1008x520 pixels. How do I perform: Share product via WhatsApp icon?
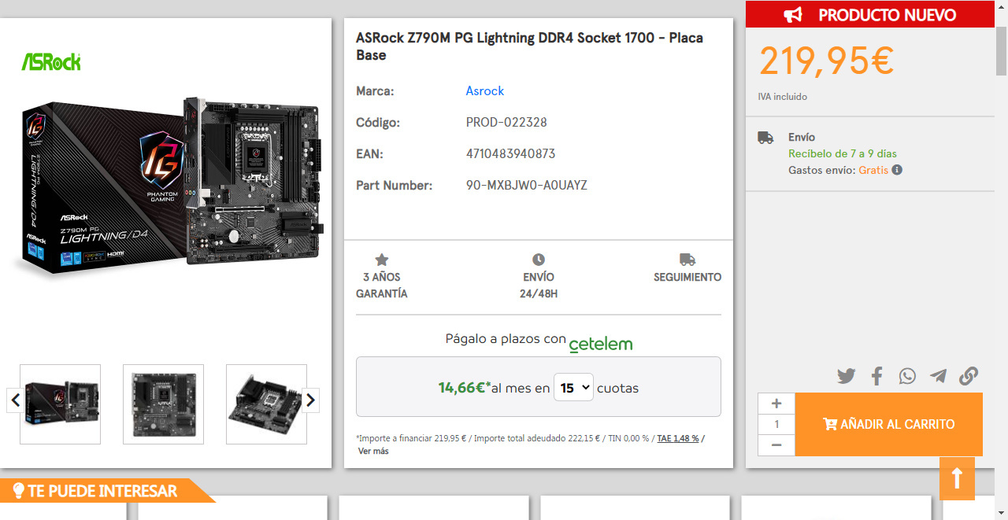pyautogui.click(x=907, y=376)
